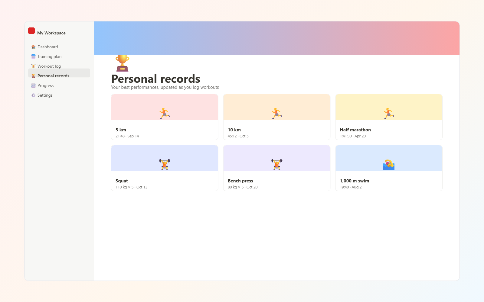Click the '45:12 · Oct 5' text
Viewport: 484px width, 302px height.
point(238,136)
